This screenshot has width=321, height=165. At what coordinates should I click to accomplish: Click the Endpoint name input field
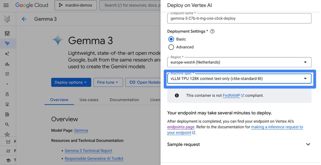(x=239, y=19)
